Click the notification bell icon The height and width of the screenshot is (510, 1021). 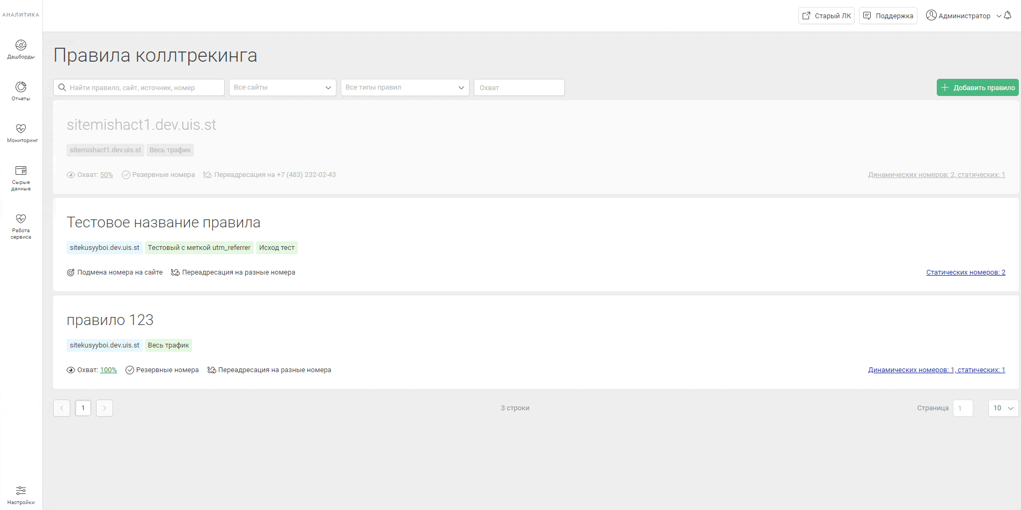point(1008,16)
